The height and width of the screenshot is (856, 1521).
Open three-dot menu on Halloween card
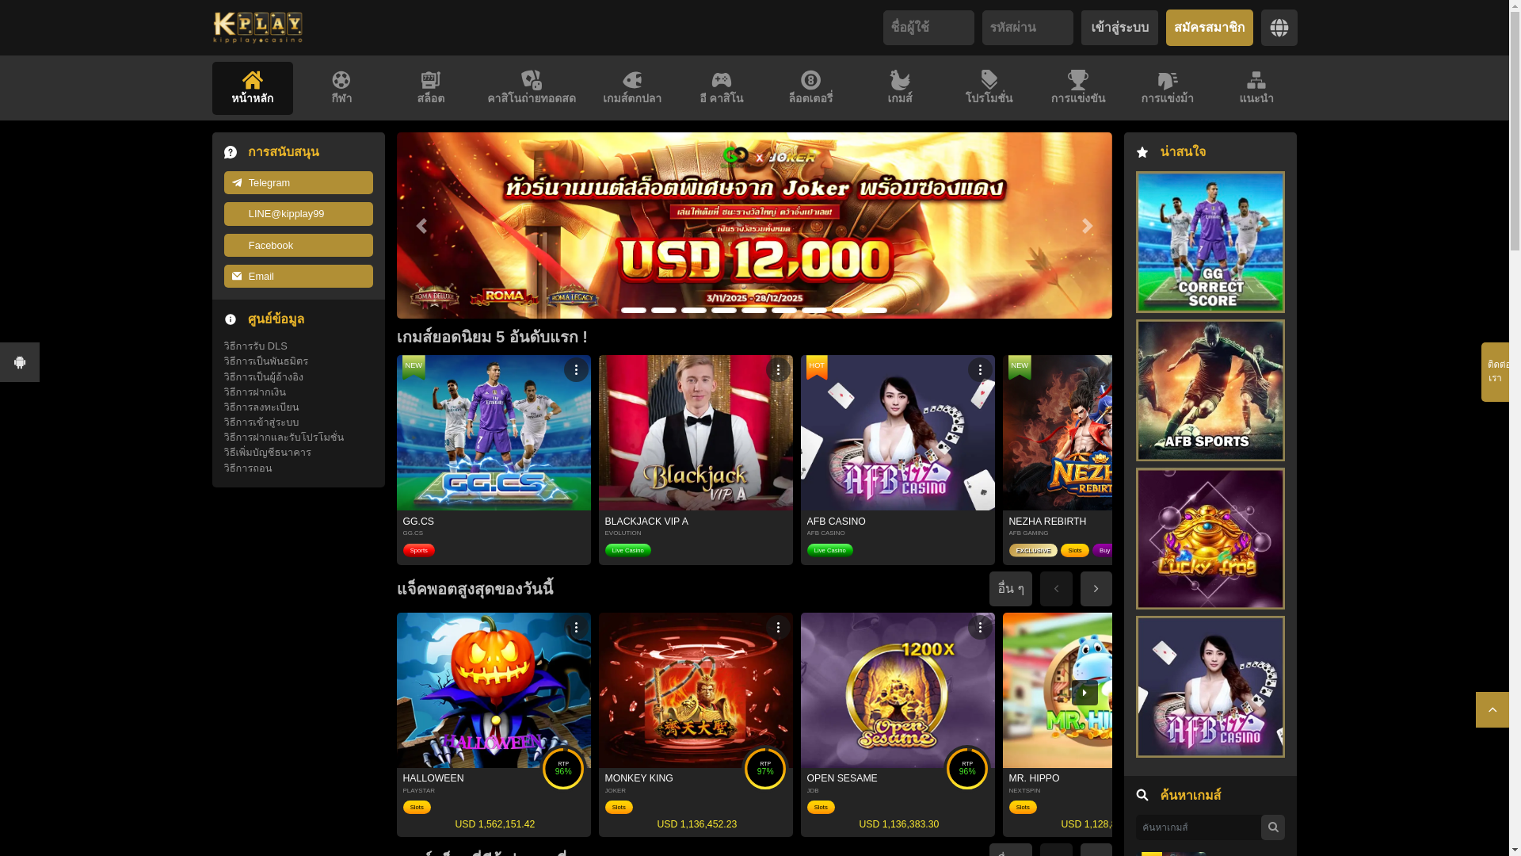[576, 628]
